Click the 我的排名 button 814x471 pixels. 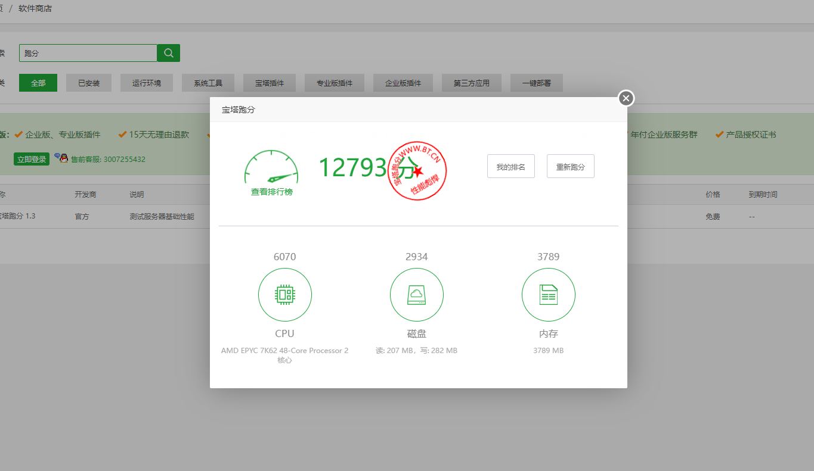pyautogui.click(x=510, y=166)
